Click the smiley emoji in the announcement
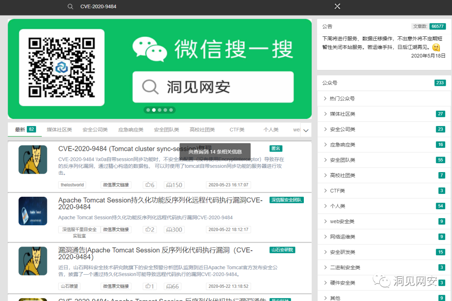The height and width of the screenshot is (301, 452). point(436,48)
